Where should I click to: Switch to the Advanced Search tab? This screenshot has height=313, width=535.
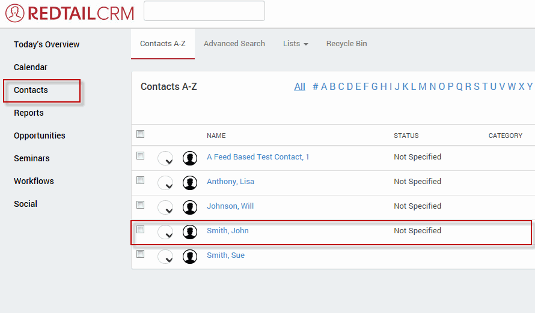234,44
